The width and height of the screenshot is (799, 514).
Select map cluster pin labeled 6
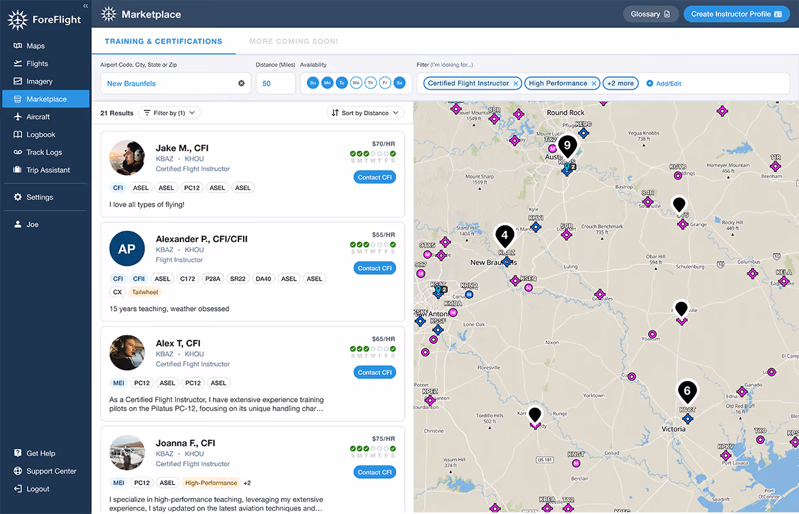tap(687, 391)
